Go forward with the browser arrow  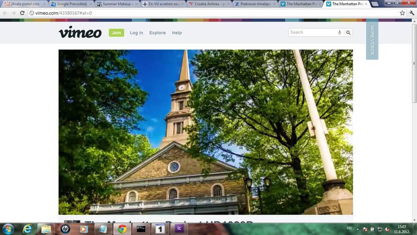[14, 13]
